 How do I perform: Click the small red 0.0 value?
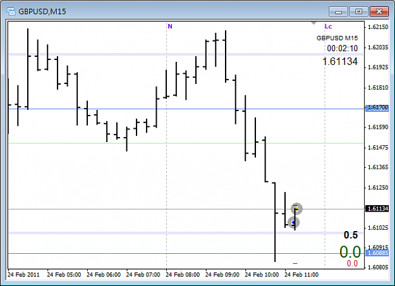(x=352, y=263)
